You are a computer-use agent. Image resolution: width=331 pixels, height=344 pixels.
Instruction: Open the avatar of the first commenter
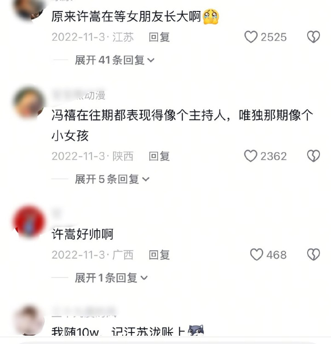29,10
